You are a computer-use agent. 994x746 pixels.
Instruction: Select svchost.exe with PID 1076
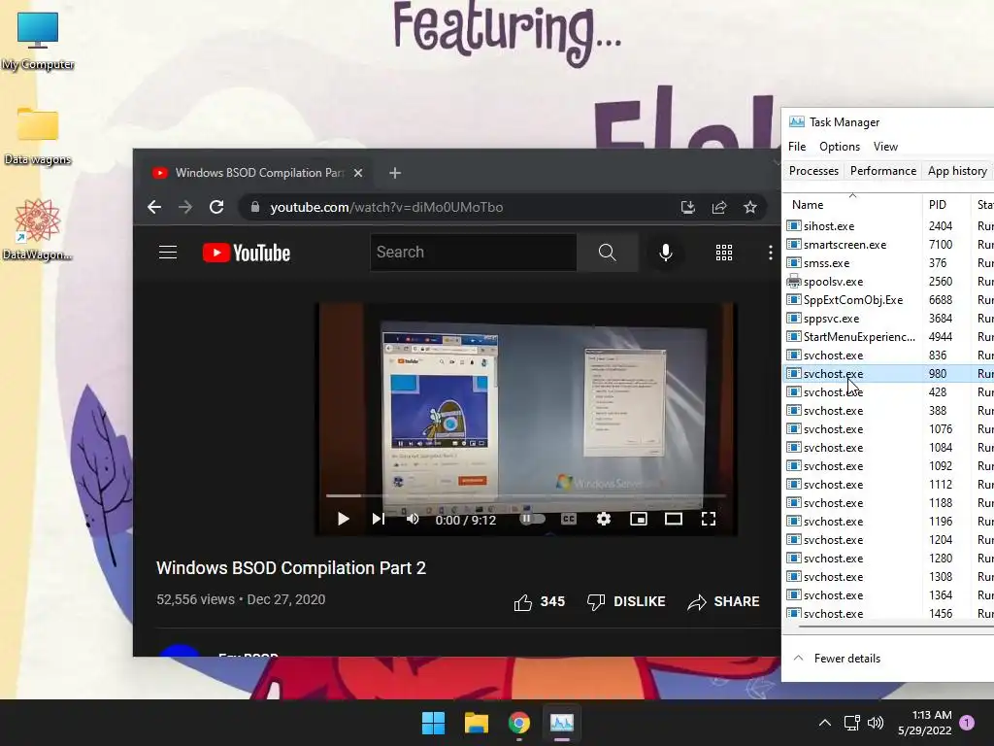889,428
